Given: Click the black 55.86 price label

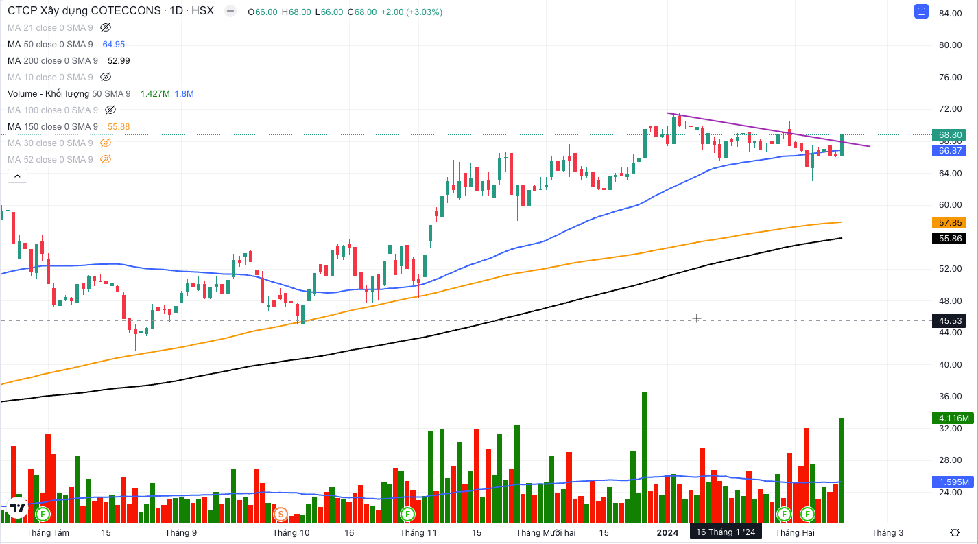Looking at the screenshot, I should 949,239.
